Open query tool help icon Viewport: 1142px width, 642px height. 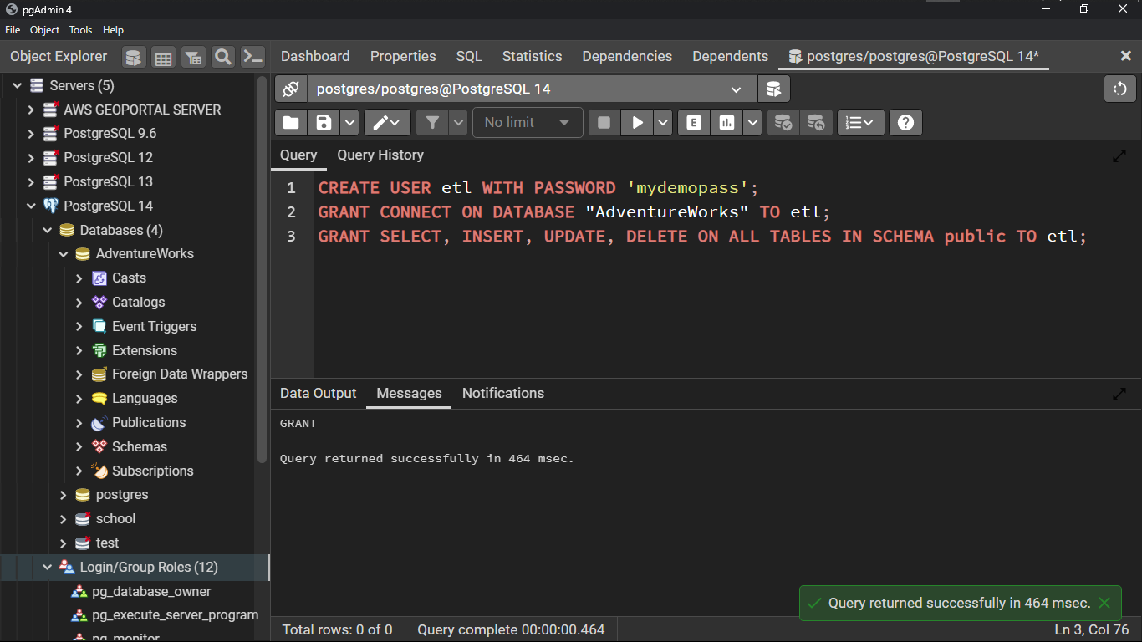tap(905, 123)
